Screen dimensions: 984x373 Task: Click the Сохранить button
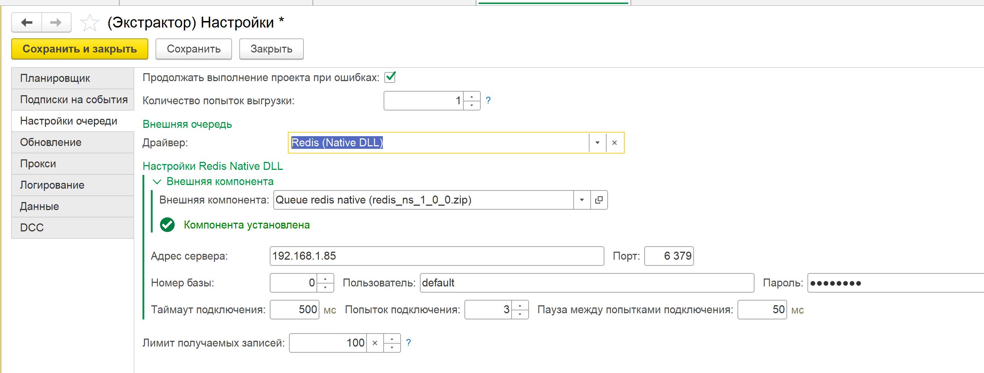click(194, 49)
